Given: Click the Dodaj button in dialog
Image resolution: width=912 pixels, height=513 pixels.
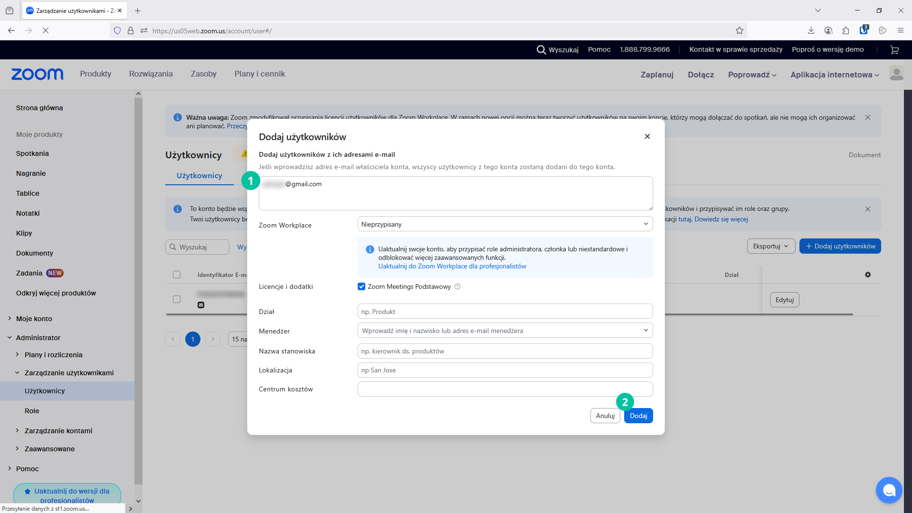Looking at the screenshot, I should pos(638,416).
